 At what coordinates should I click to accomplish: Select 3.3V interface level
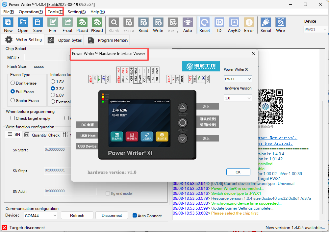[x=53, y=89]
